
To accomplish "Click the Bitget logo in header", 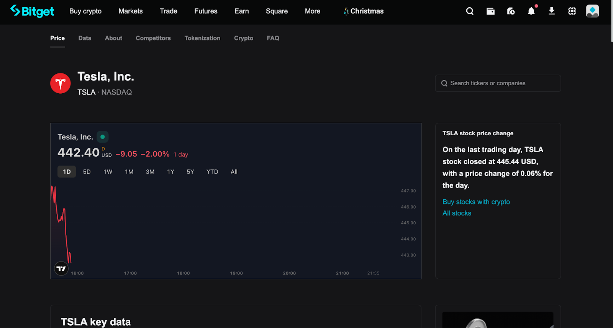I will point(32,11).
